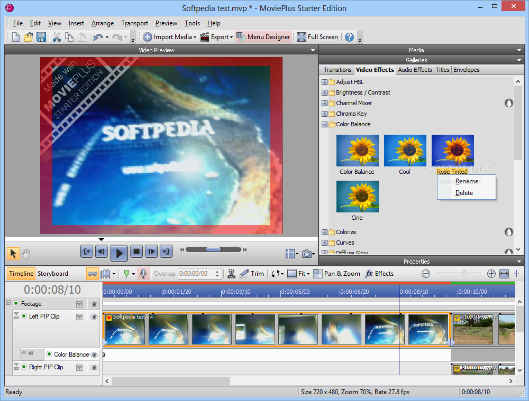Select the hand pan tool

point(26,253)
